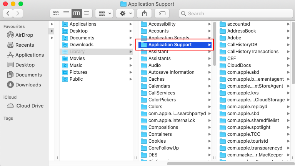
Task: Open Downloads in the sidebar
Action: [24, 85]
